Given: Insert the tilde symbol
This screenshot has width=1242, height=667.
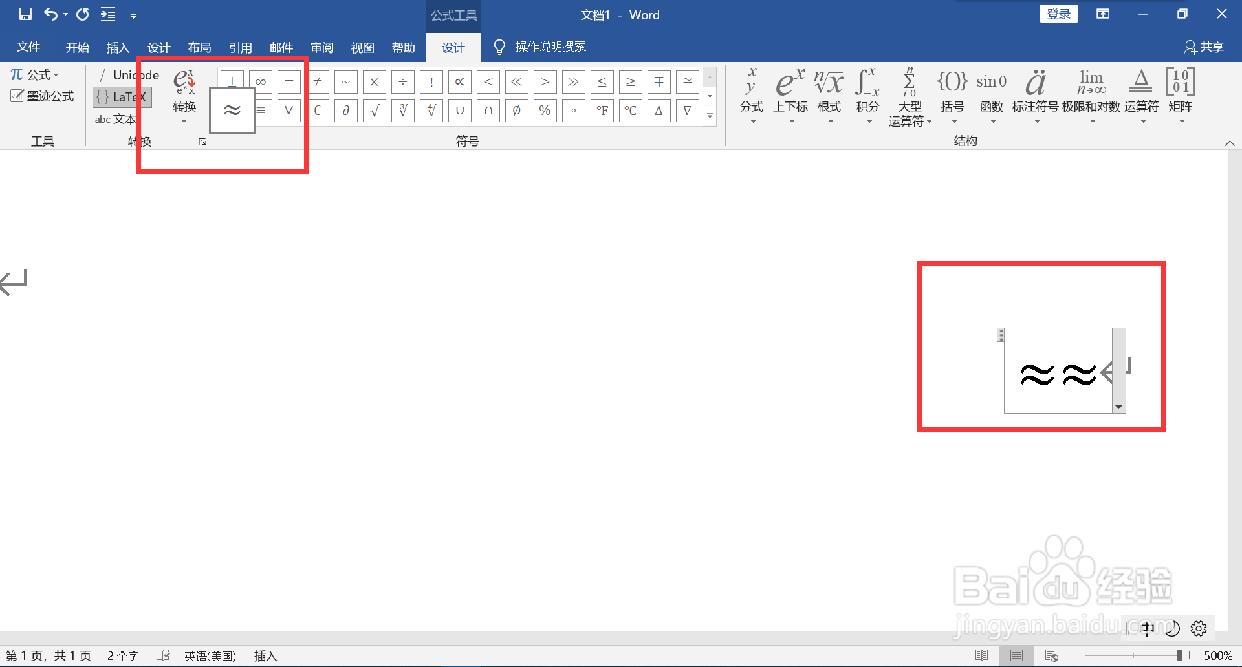Looking at the screenshot, I should coord(346,82).
